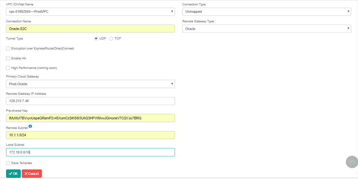This screenshot has height=179, width=358.
Task: Expand the Connection Type dropdown
Action: 267,12
